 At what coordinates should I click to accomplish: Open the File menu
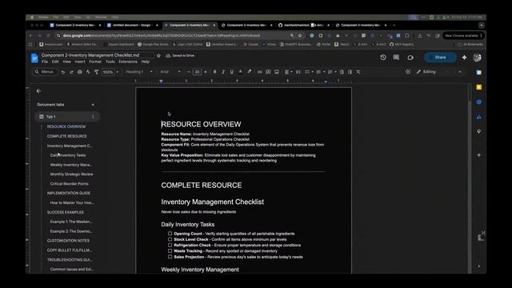tap(45, 62)
